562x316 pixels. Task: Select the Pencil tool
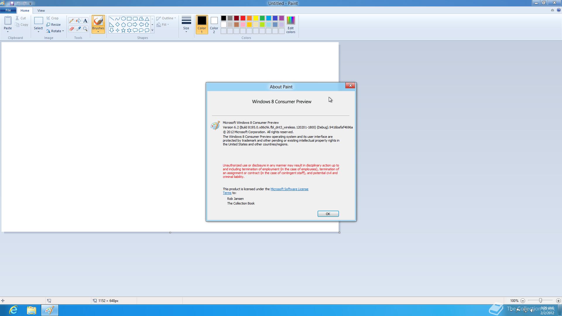[71, 21]
